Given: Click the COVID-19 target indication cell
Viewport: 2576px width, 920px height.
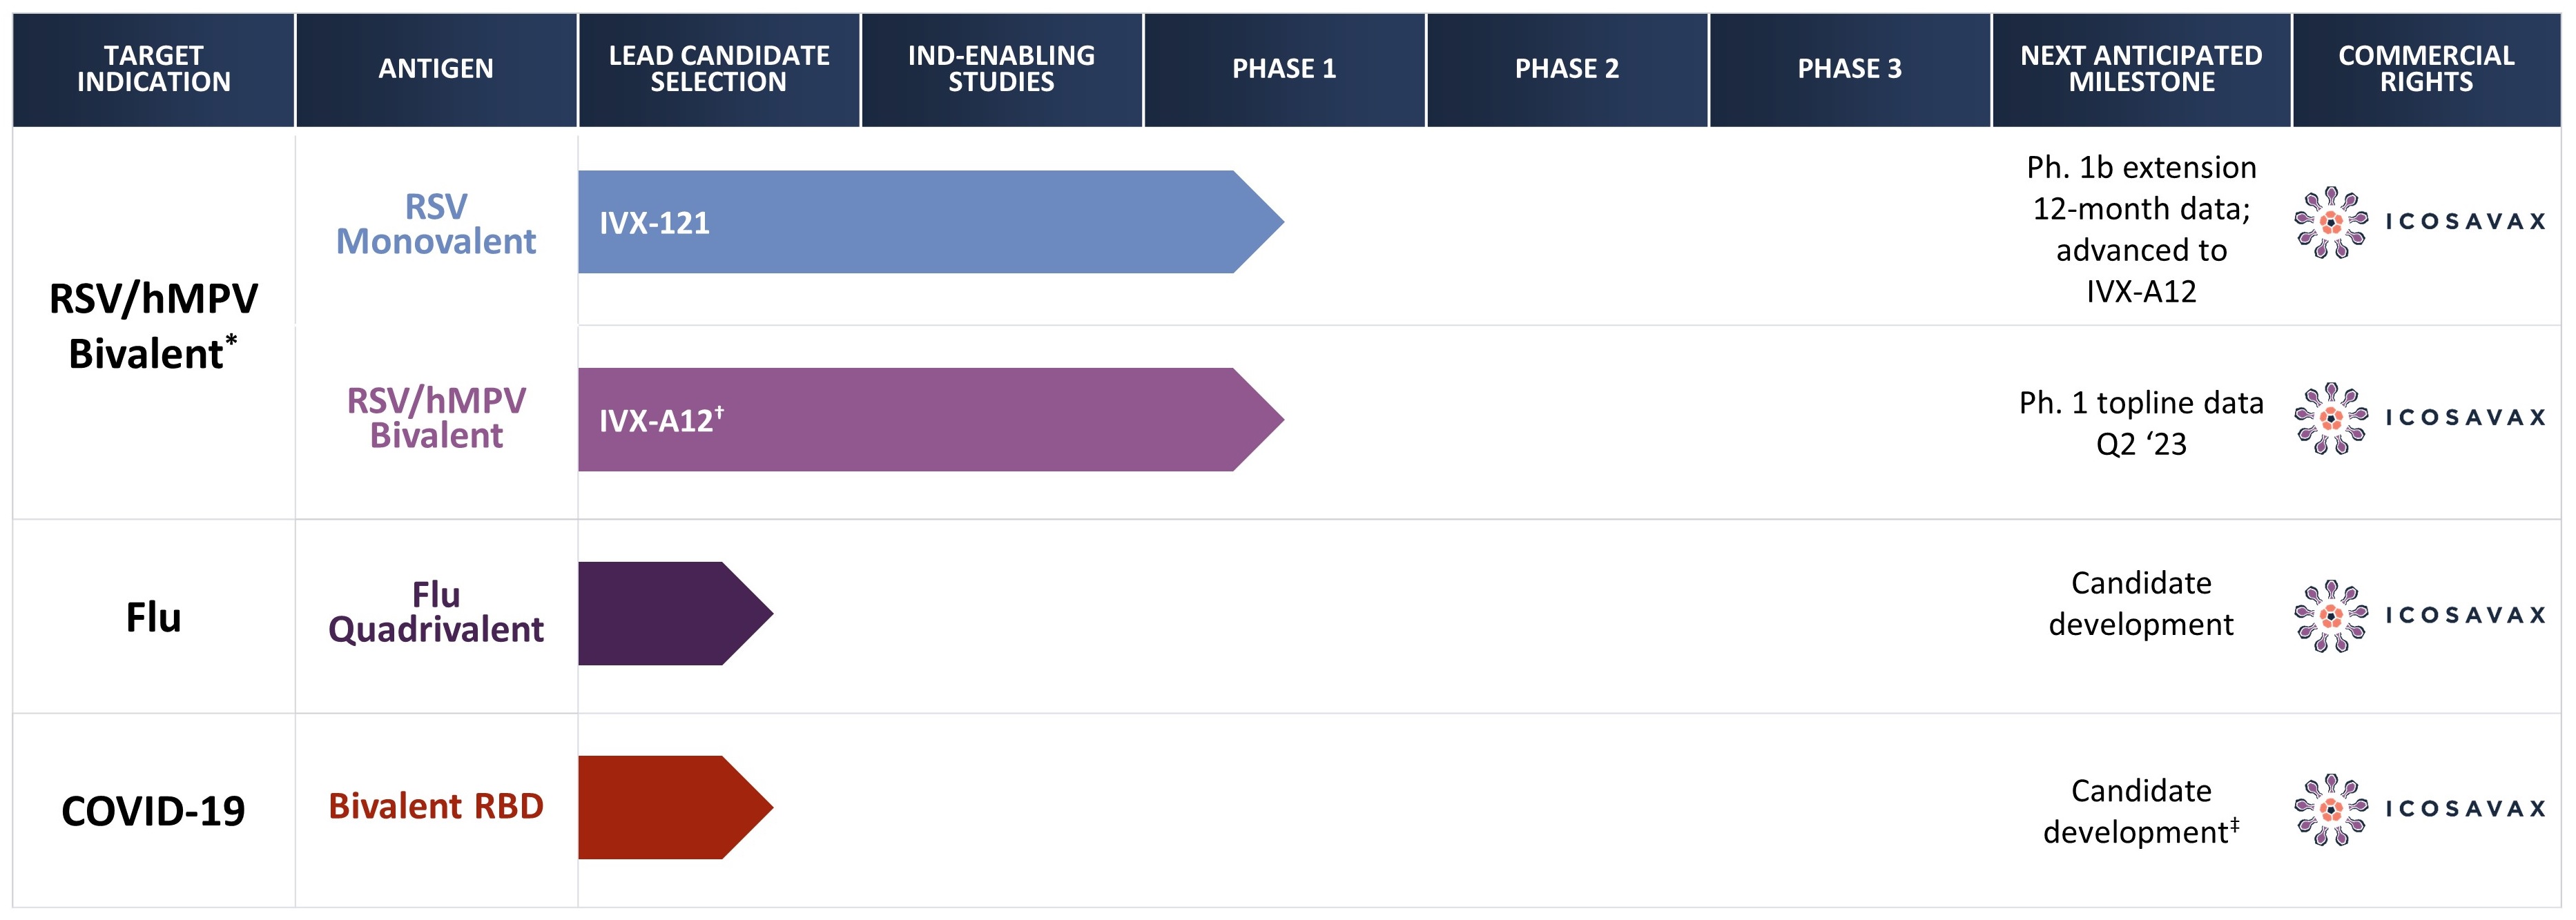Looking at the screenshot, I should [x=154, y=811].
